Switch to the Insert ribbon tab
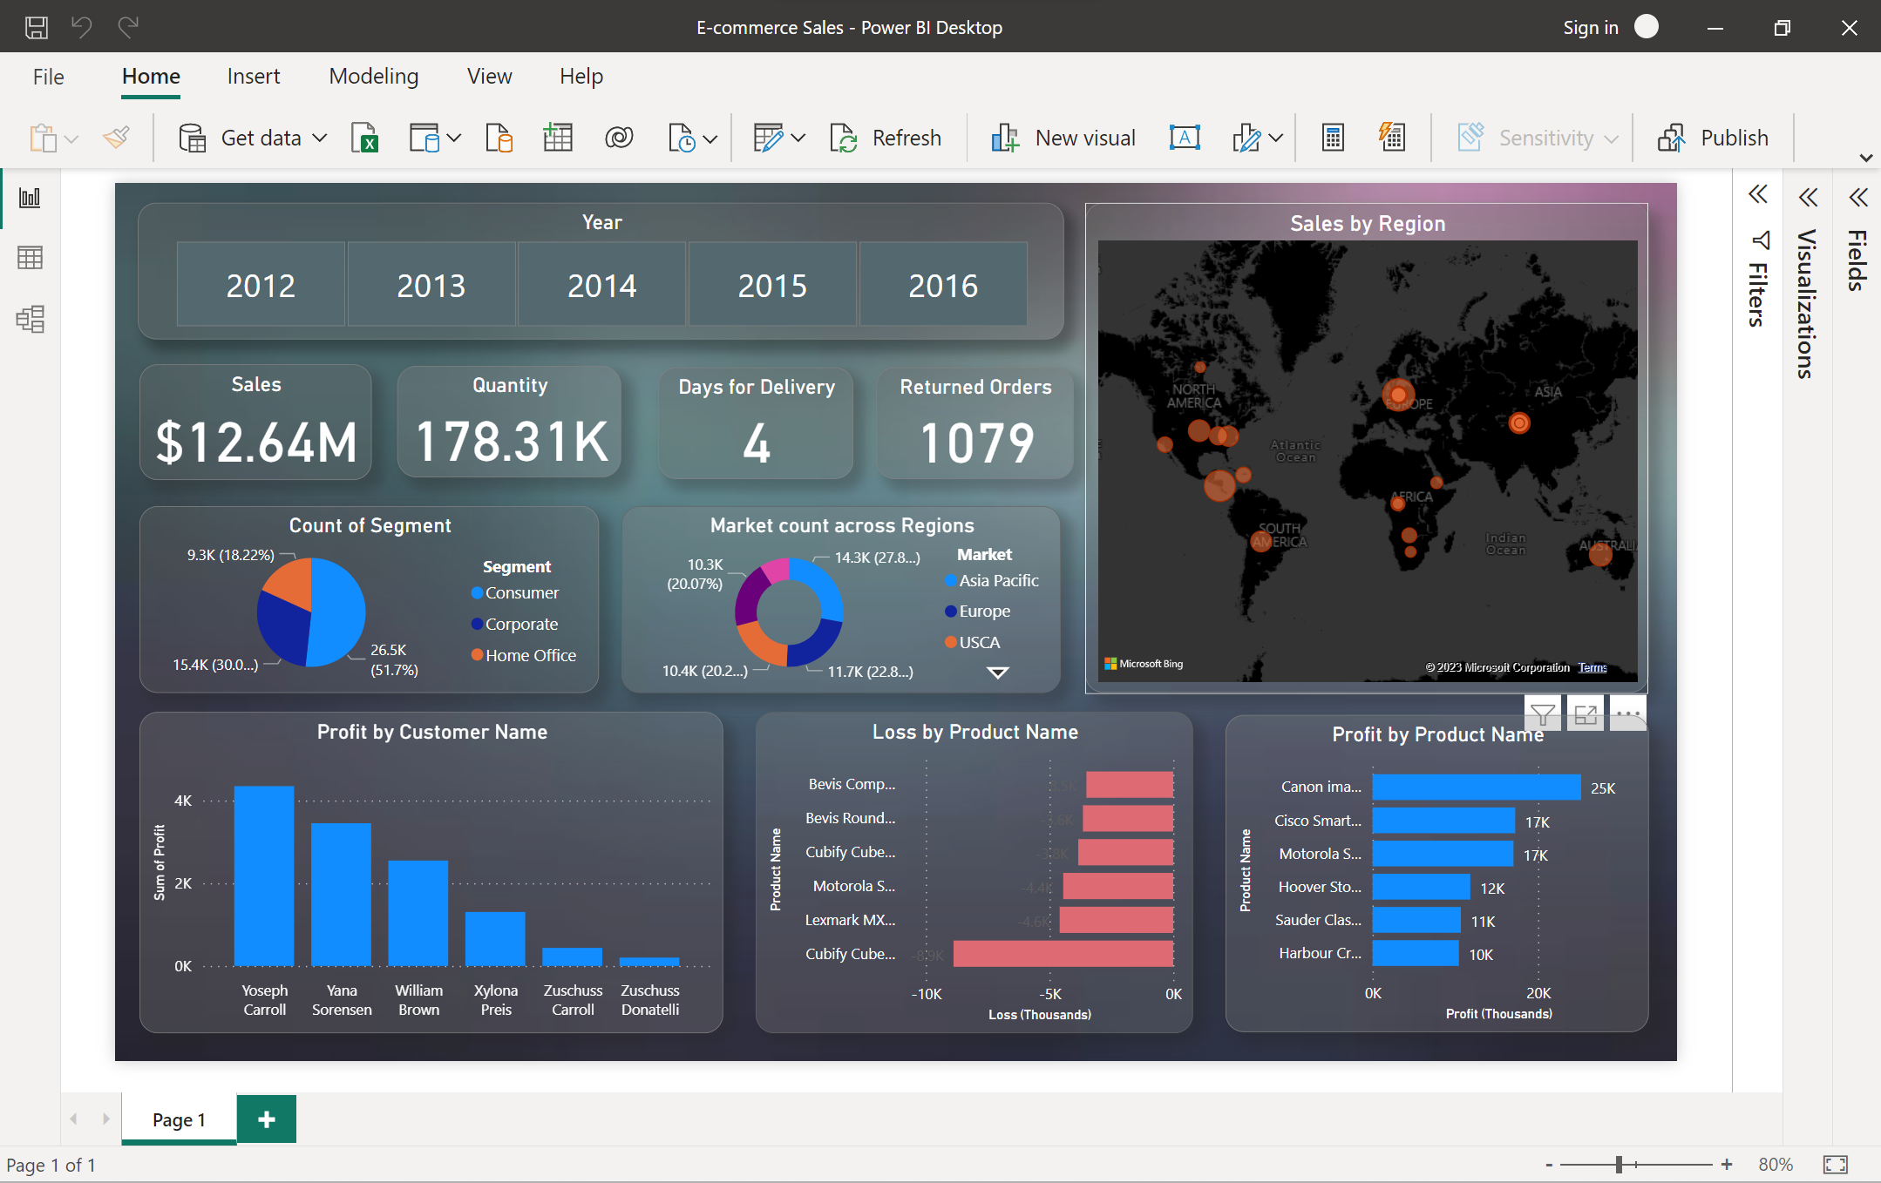The image size is (1881, 1183). [x=254, y=77]
